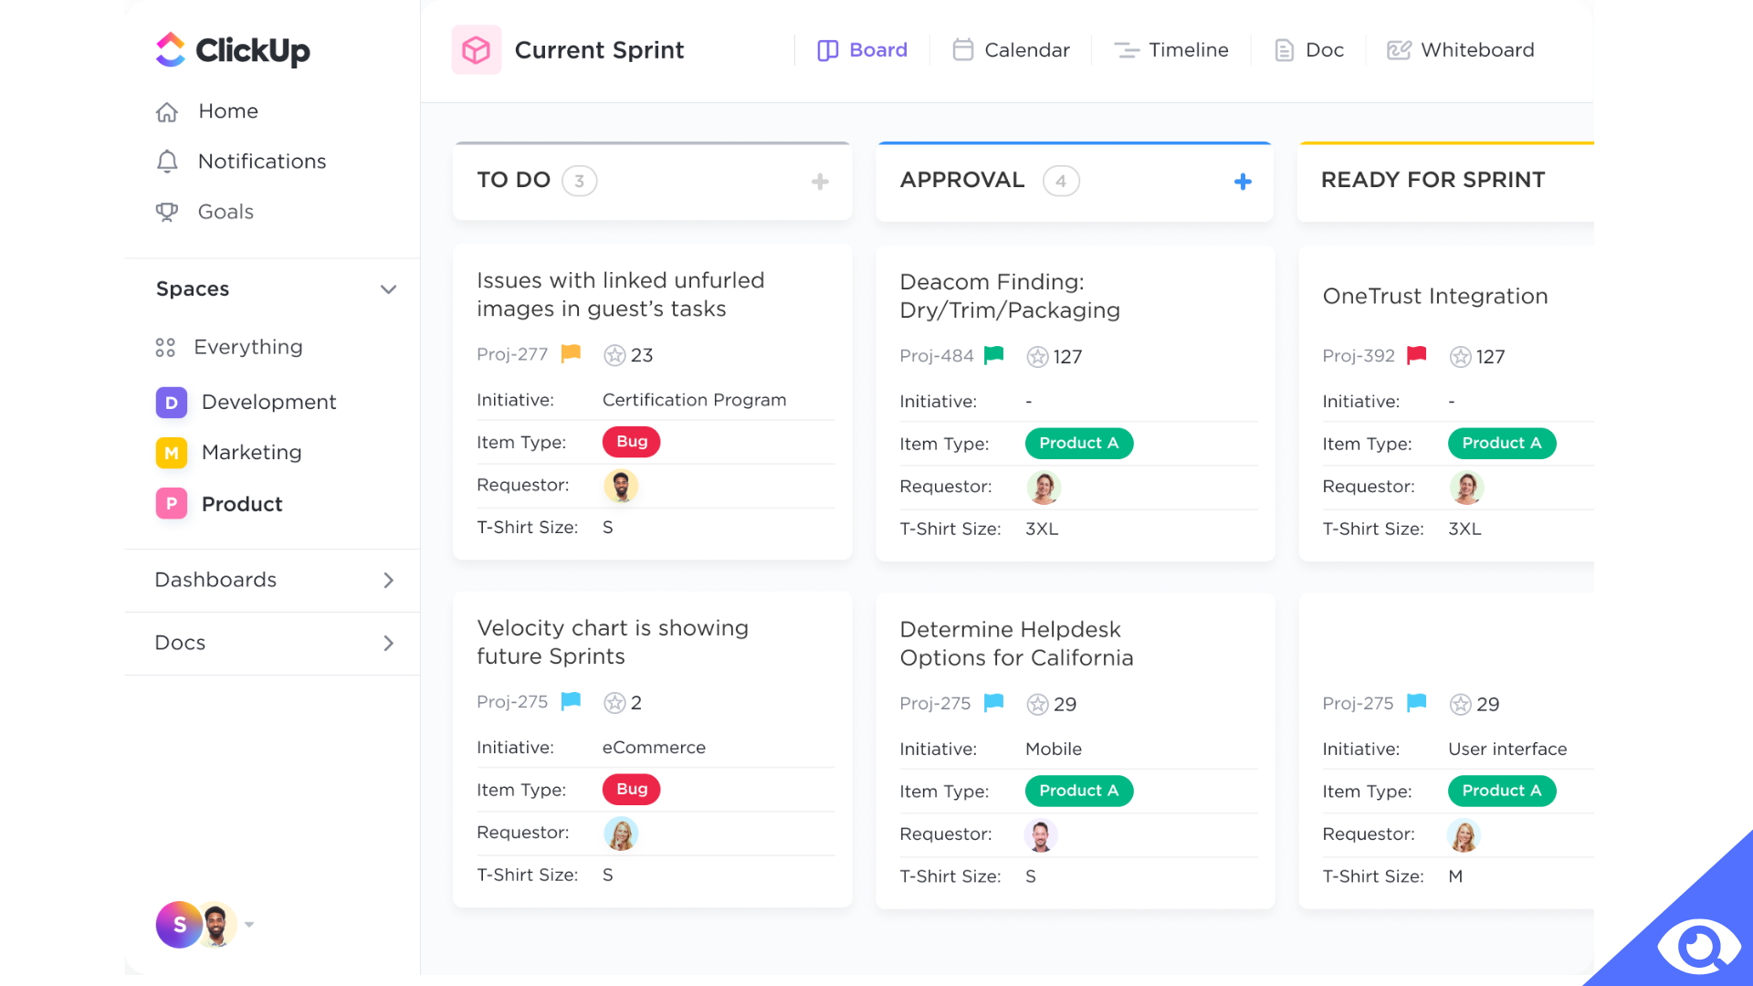Screen dimensions: 1753x986
Task: Expand the Spaces section dropdown
Action: point(386,288)
